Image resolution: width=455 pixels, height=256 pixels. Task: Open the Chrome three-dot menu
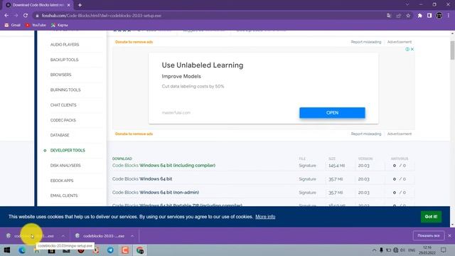pos(449,16)
